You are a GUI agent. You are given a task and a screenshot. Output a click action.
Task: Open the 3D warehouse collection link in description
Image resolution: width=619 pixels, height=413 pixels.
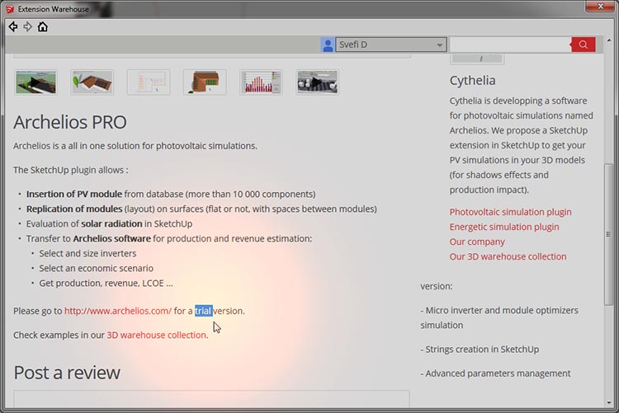(157, 335)
